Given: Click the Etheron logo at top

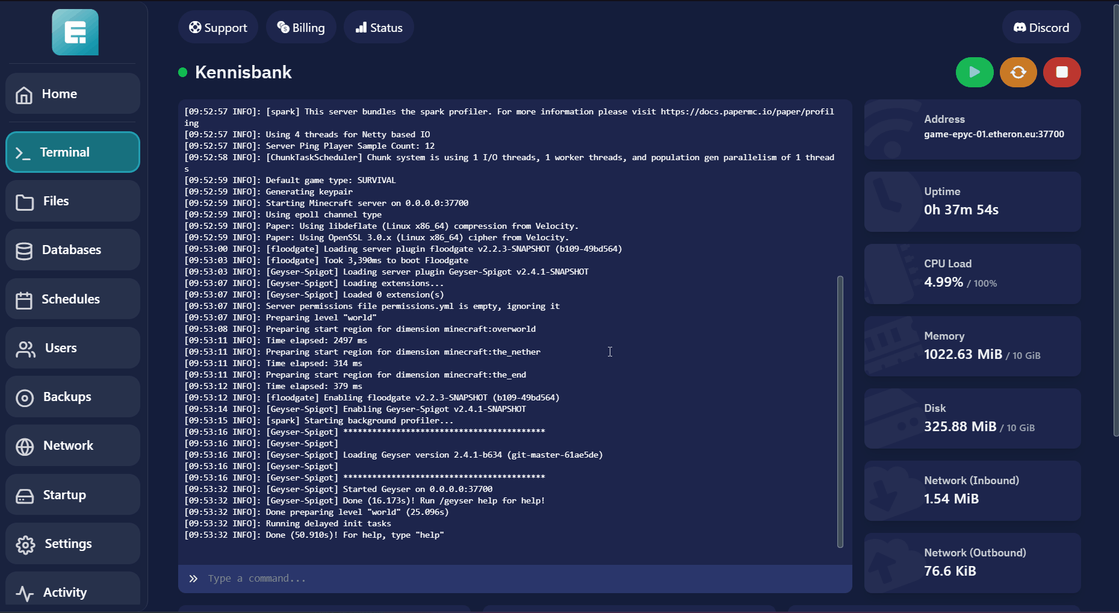Looking at the screenshot, I should coord(75,33).
